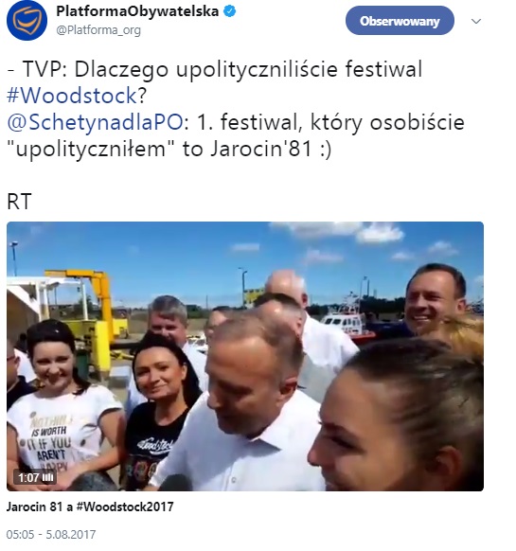Click the audio bars icon beside 1:07
The width and height of the screenshot is (516, 551).
[47, 477]
